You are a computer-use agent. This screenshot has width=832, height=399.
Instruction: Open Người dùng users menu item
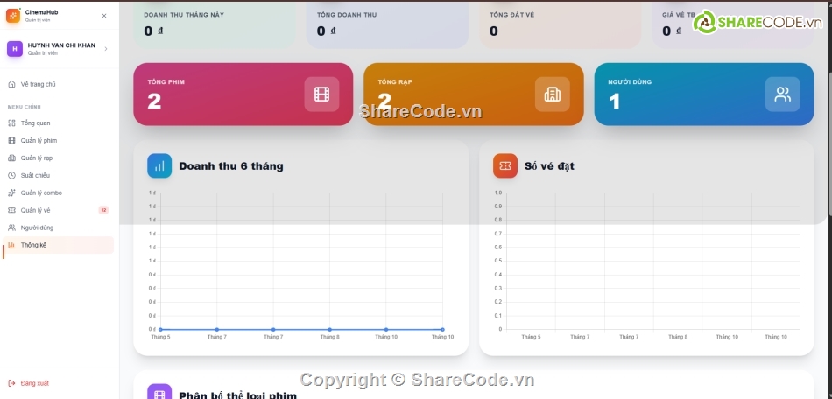pyautogui.click(x=37, y=227)
